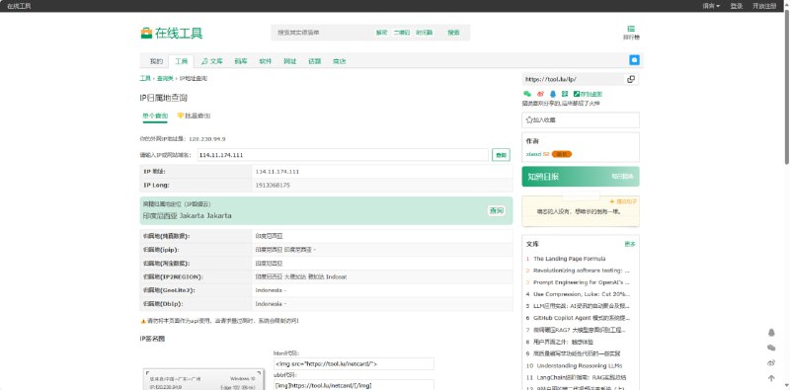Viewport: 790px width, 390px height.
Task: Show the QR code share icon
Action: coord(565,94)
